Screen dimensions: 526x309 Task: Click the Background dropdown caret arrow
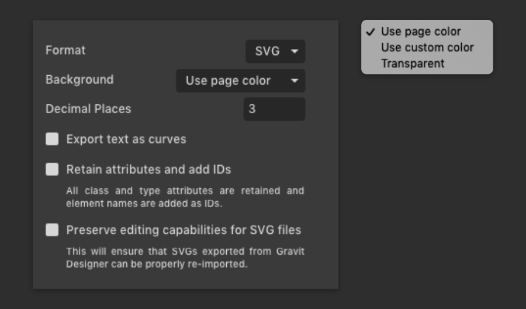(x=295, y=81)
